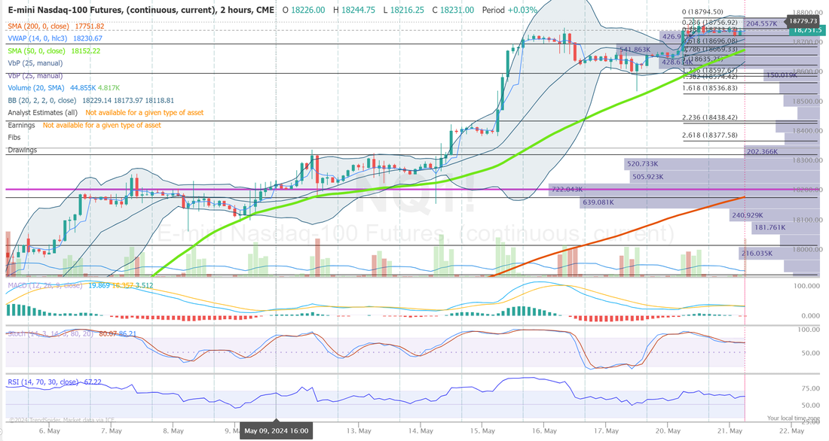Viewport: 829px width, 441px height.
Task: Click the 14. May date axis label
Action: (421, 430)
